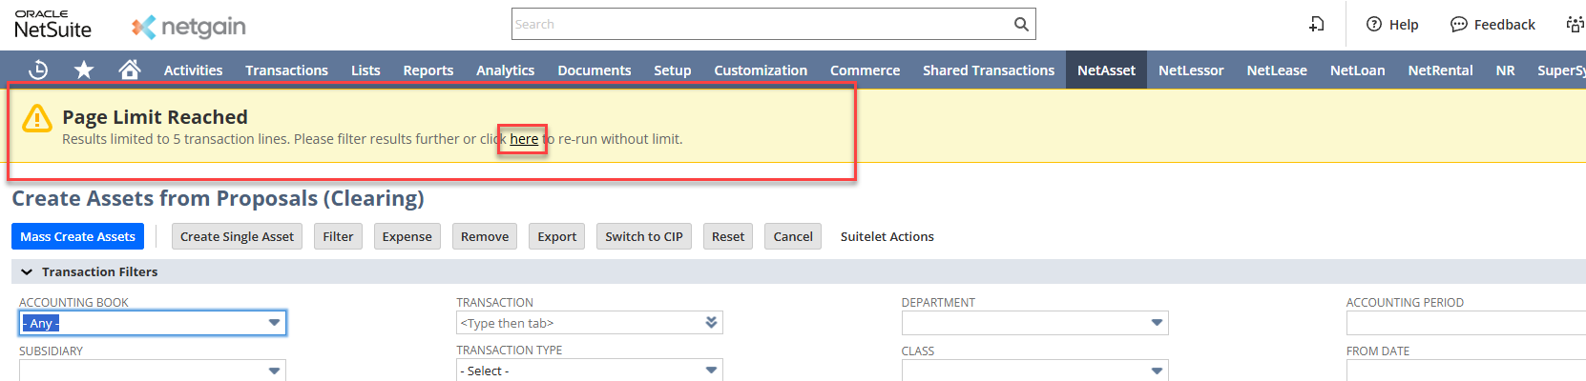This screenshot has height=381, width=1586.
Task: Focus the global Search field
Action: (x=762, y=24)
